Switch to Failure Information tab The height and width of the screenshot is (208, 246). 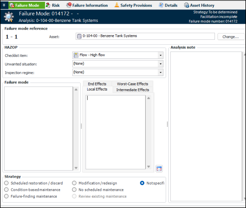[x=87, y=5]
